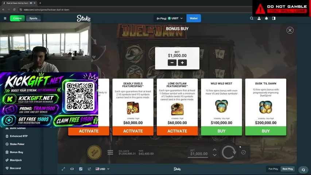The height and width of the screenshot is (175, 311).
Task: Switch to the Sports section
Action: pyautogui.click(x=33, y=18)
